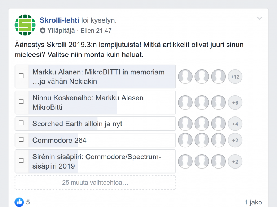Expand 25 muuta vaihtoehtoa hidden options
The height and width of the screenshot is (207, 277).
coord(95,183)
